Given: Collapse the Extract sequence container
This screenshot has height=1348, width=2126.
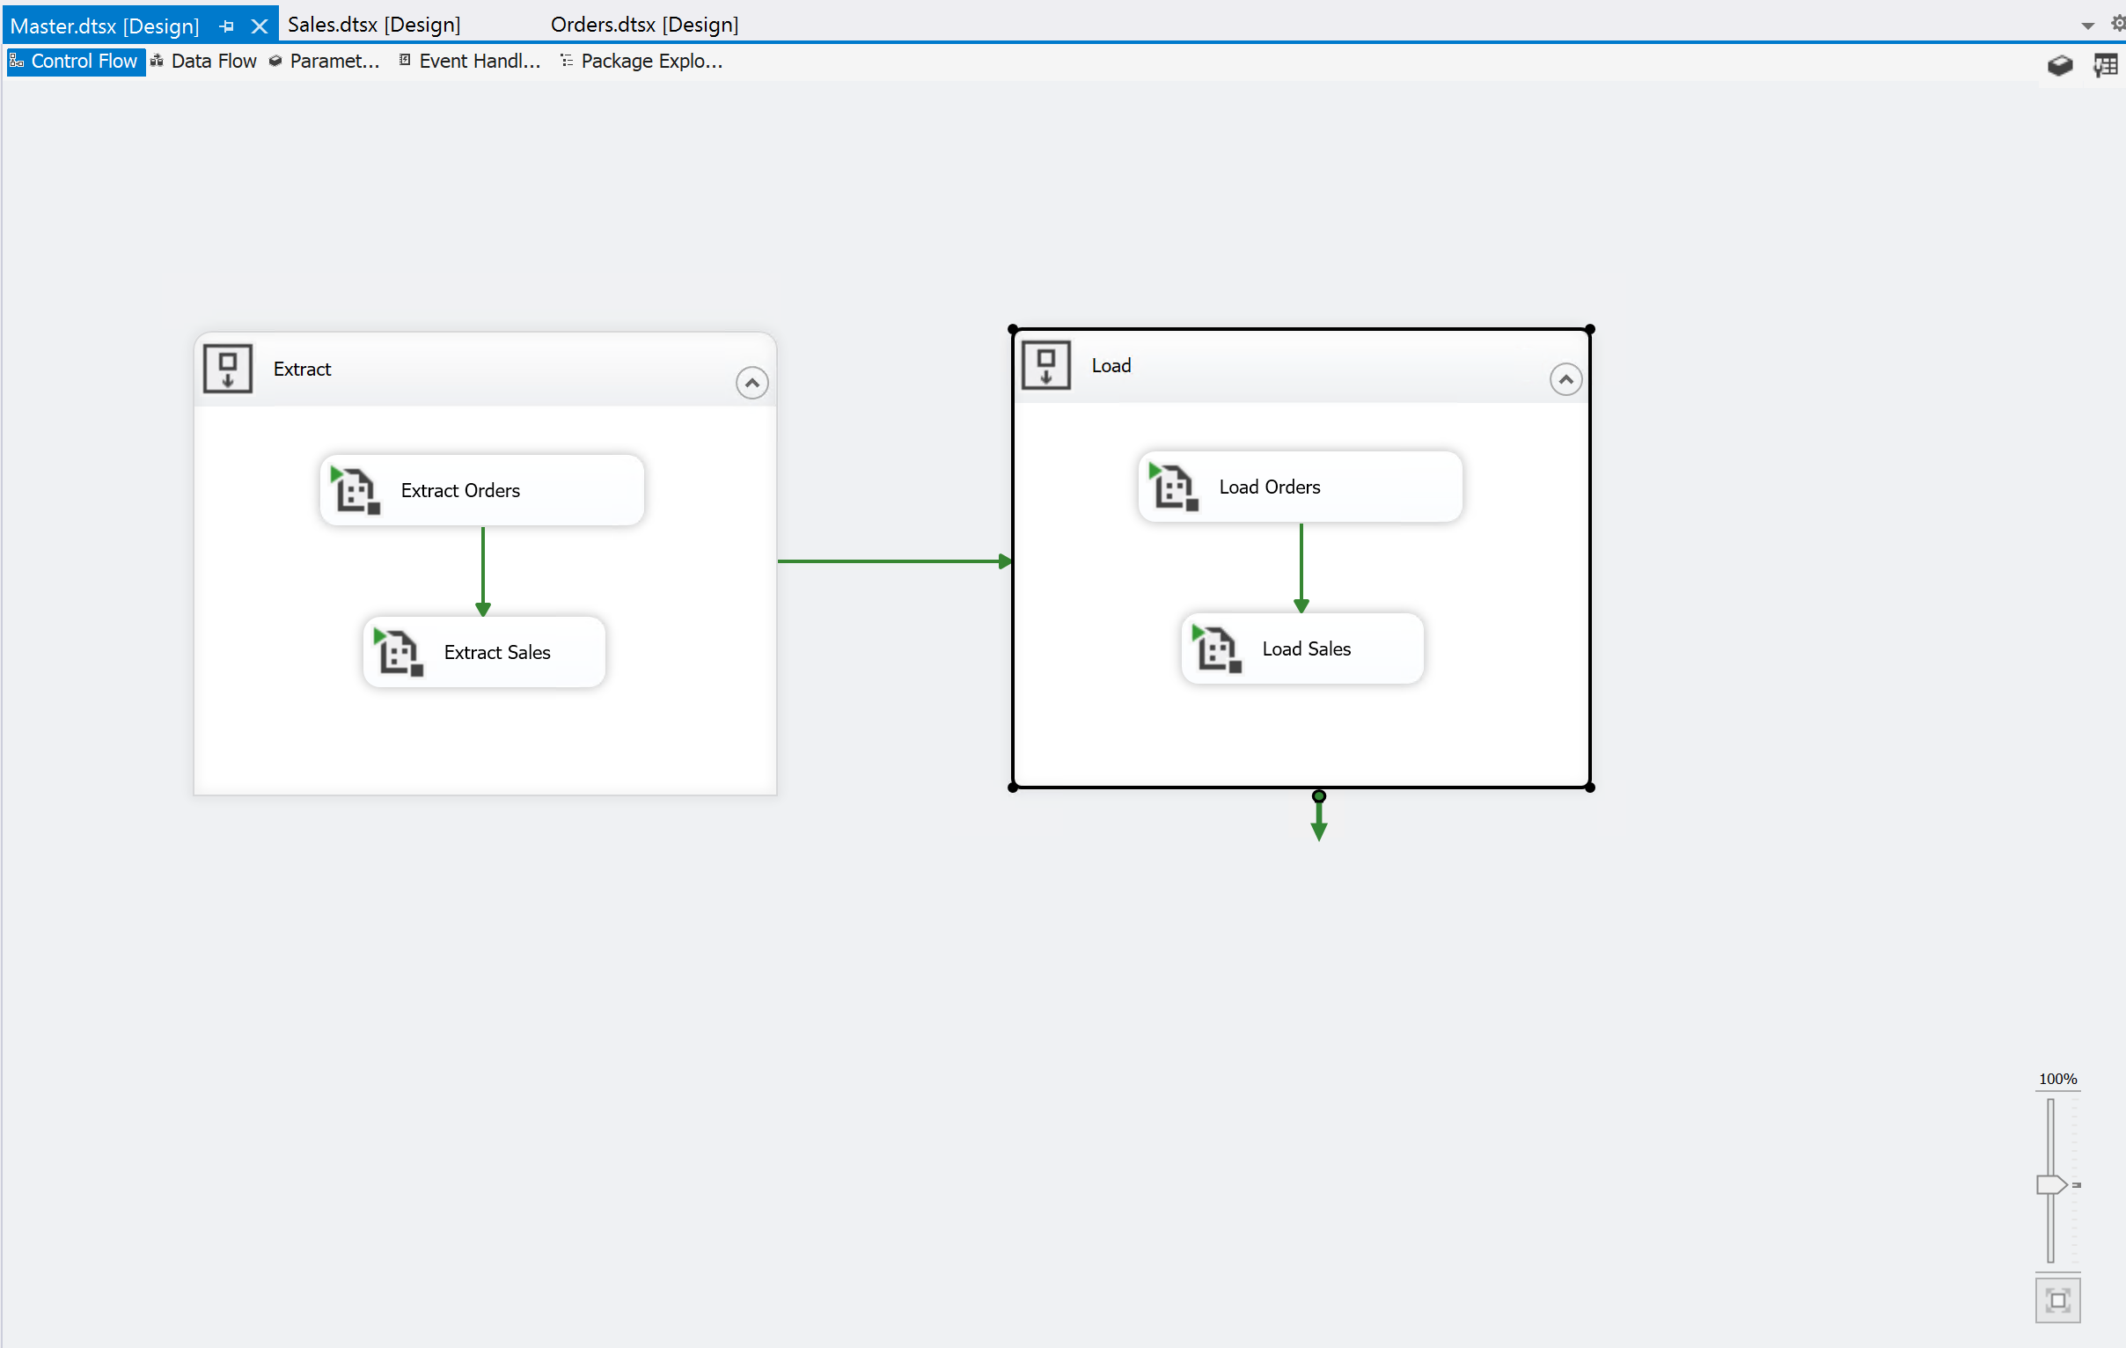Looking at the screenshot, I should [751, 382].
